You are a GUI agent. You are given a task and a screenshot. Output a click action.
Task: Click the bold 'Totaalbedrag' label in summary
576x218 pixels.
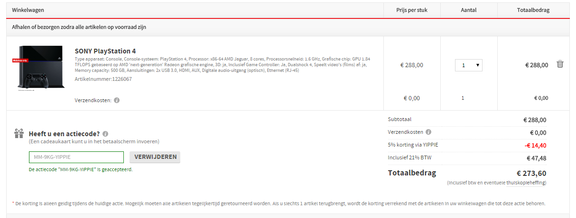click(x=412, y=173)
